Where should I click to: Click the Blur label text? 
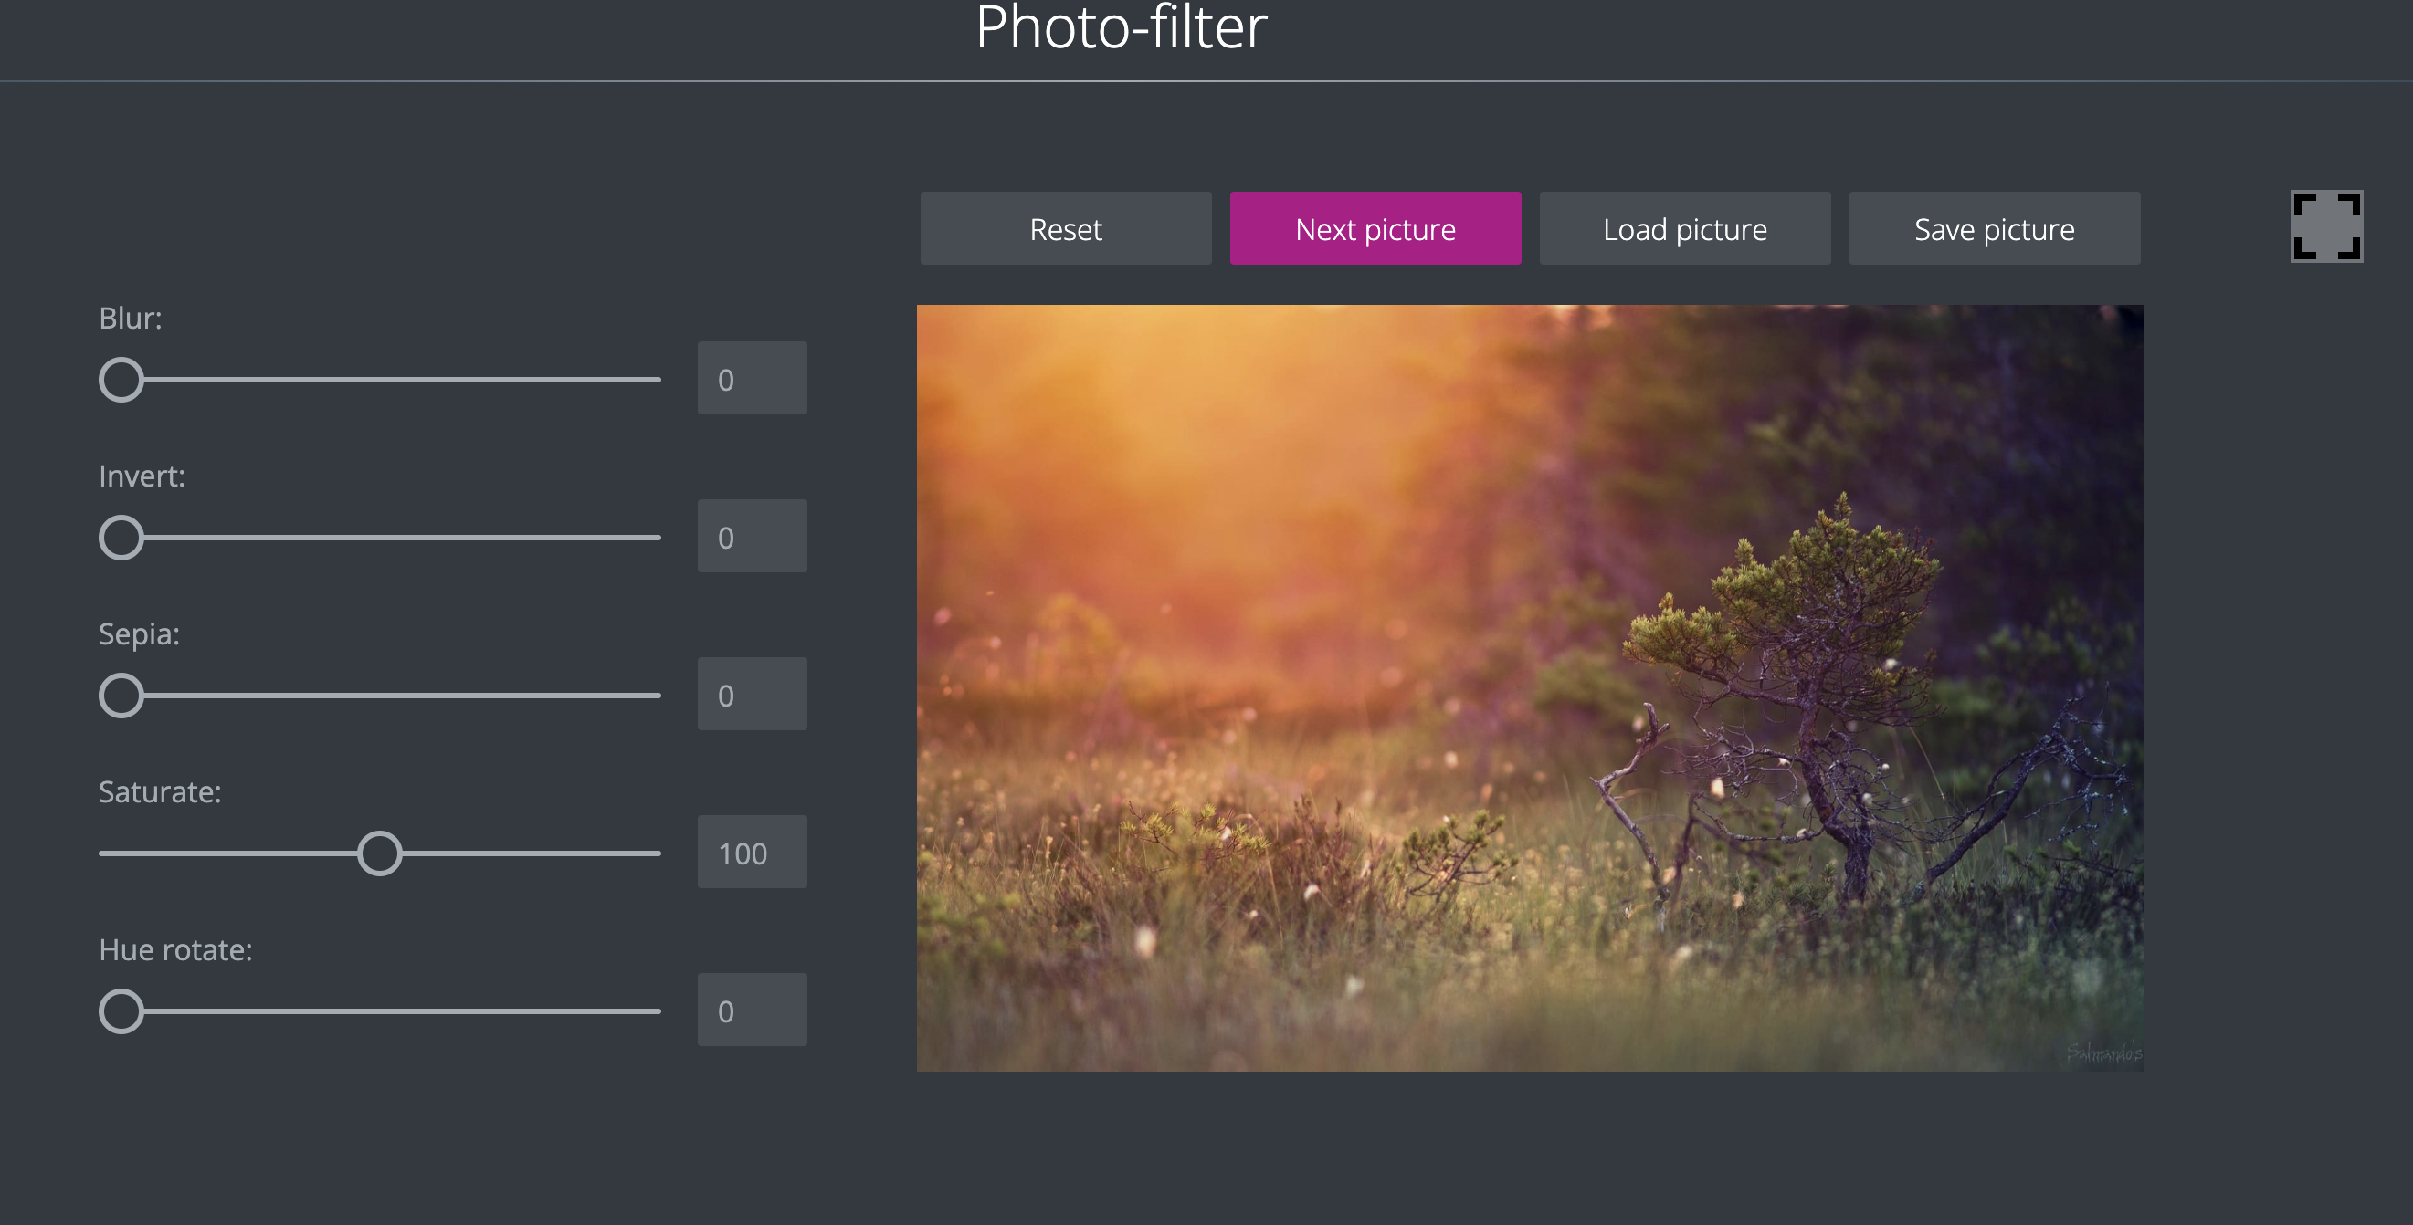131,319
